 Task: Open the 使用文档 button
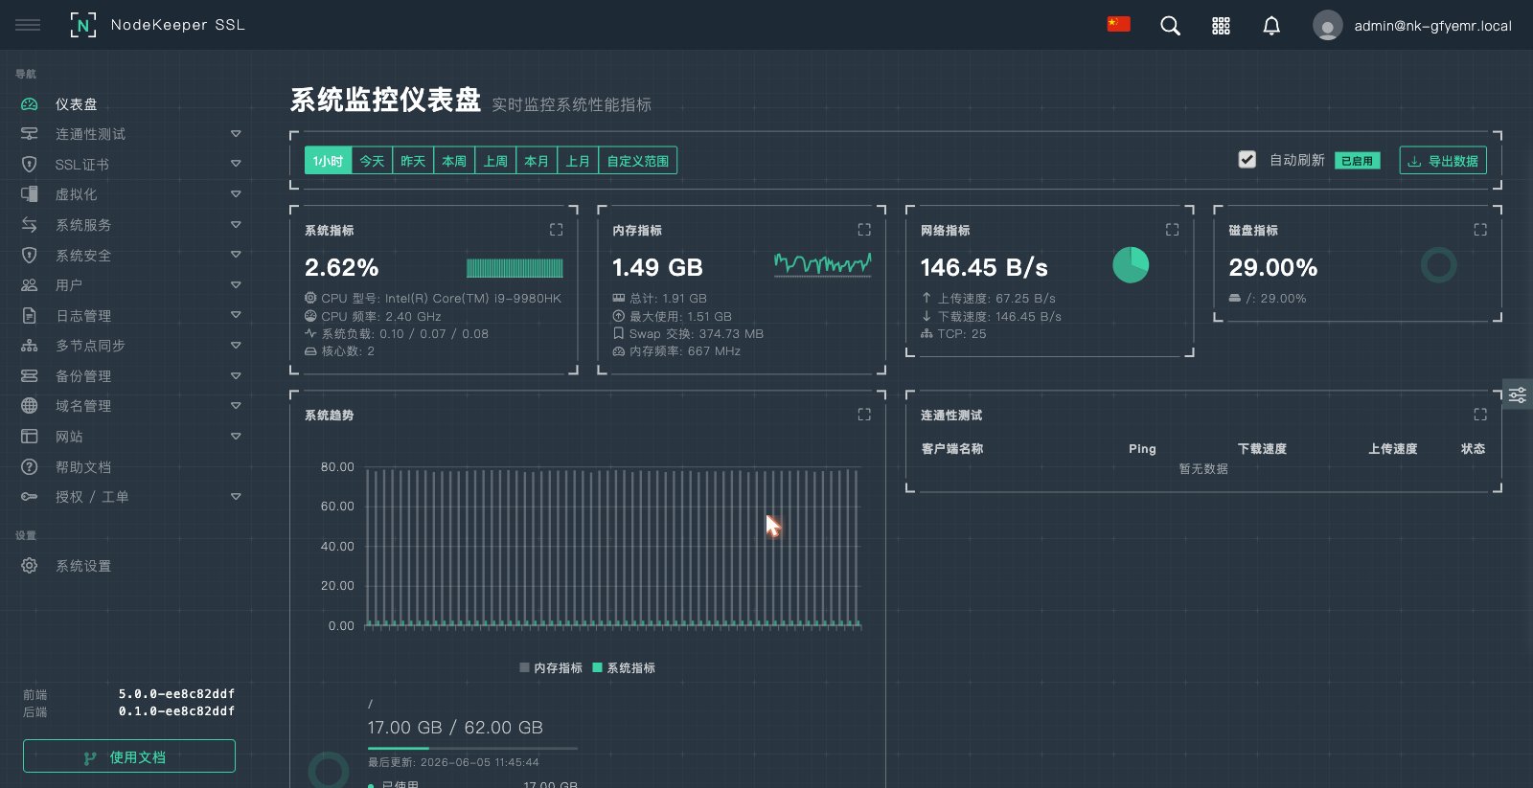(129, 756)
